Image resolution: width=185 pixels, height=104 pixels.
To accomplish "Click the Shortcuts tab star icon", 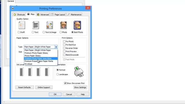I will (x=15, y=15).
